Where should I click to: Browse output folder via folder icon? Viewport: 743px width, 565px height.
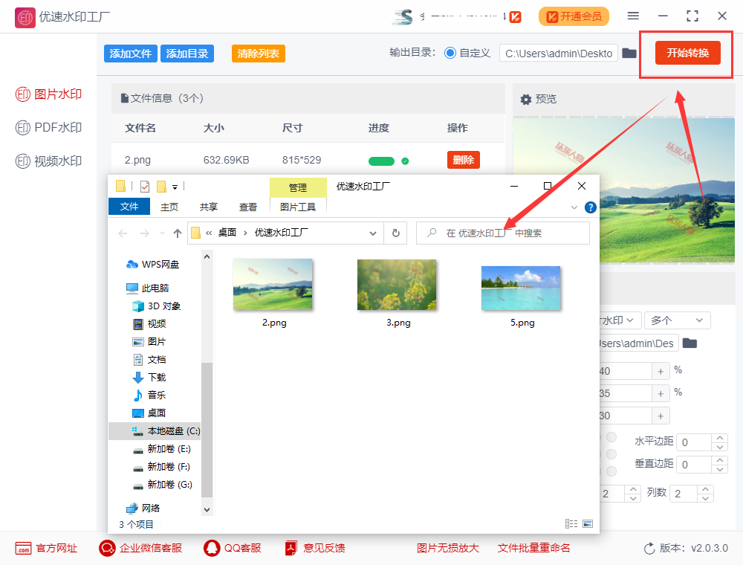[x=629, y=53]
